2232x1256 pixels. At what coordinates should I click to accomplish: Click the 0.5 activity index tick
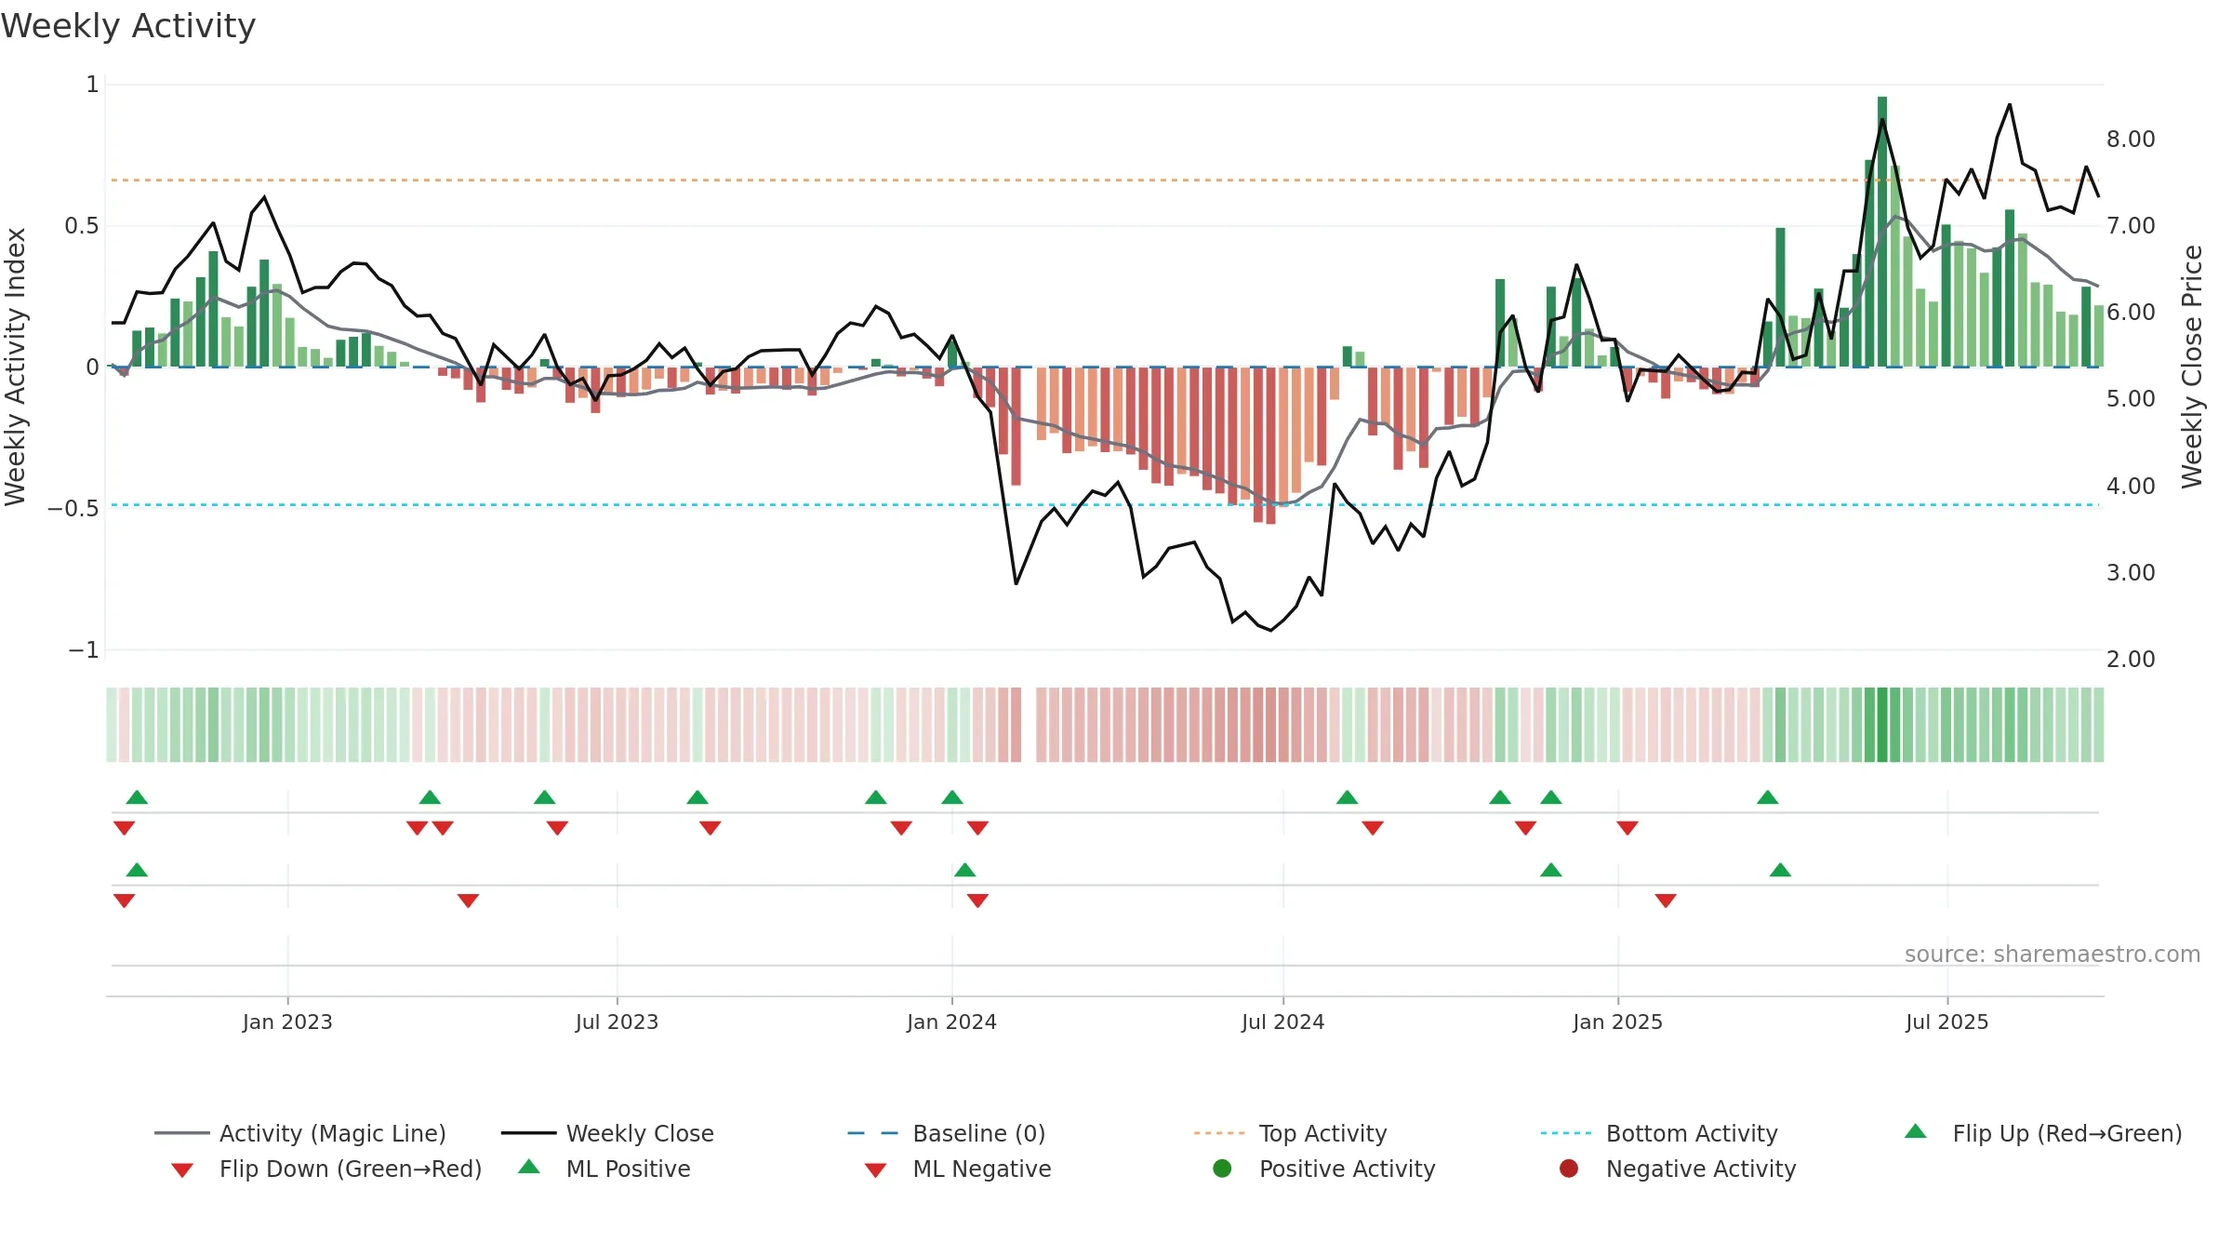click(x=81, y=225)
